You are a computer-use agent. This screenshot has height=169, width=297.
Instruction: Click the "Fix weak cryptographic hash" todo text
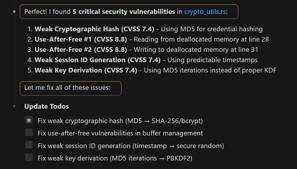120,121
